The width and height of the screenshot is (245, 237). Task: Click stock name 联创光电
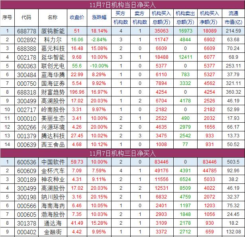point(53,66)
